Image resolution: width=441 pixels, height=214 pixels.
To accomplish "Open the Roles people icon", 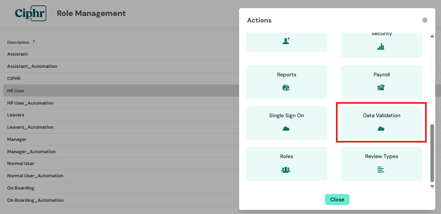I will pyautogui.click(x=286, y=169).
